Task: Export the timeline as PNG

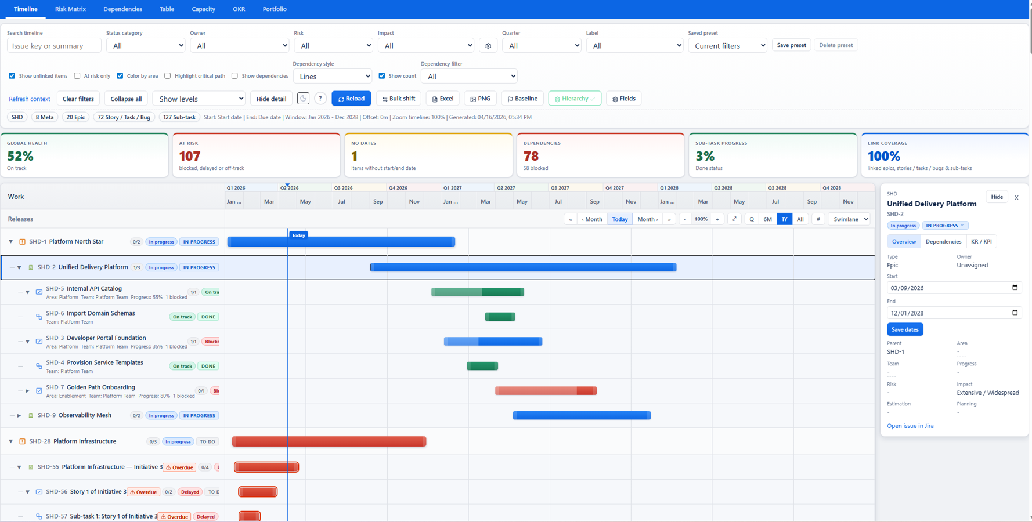Action: pyautogui.click(x=480, y=98)
